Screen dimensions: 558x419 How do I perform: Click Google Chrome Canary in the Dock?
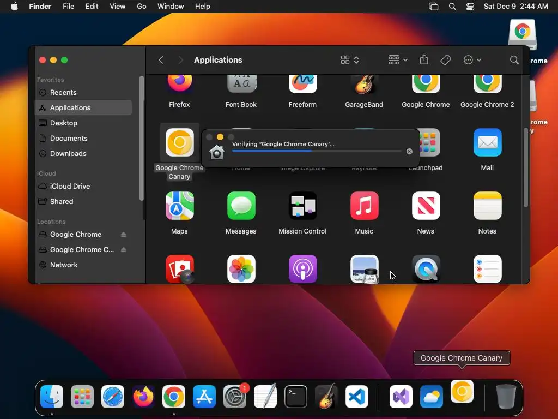pyautogui.click(x=462, y=392)
